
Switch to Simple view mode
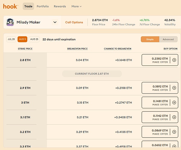pyautogui.click(x=150, y=39)
